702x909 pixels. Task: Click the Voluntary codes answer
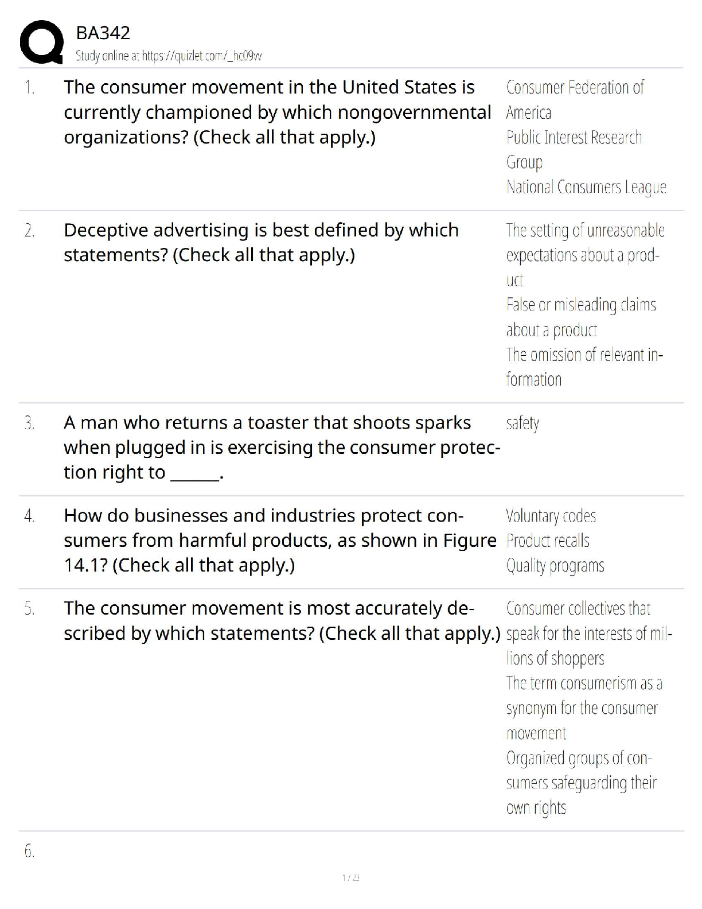click(551, 516)
